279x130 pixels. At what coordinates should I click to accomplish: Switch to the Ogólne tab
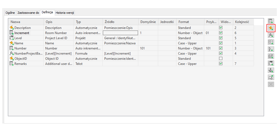click(x=10, y=13)
